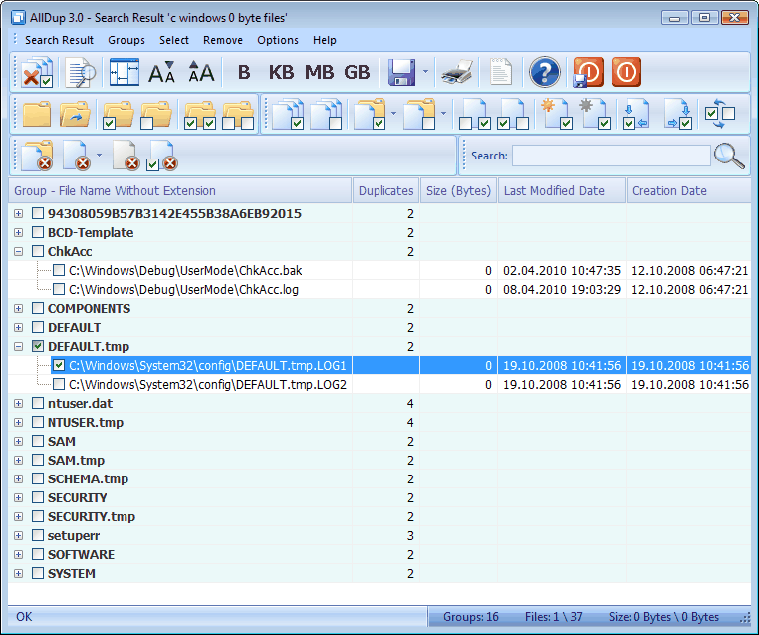
Task: Click the blue Help question mark icon
Action: 545,72
